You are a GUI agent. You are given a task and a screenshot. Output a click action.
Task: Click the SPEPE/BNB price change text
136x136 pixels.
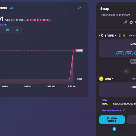[38, 20]
